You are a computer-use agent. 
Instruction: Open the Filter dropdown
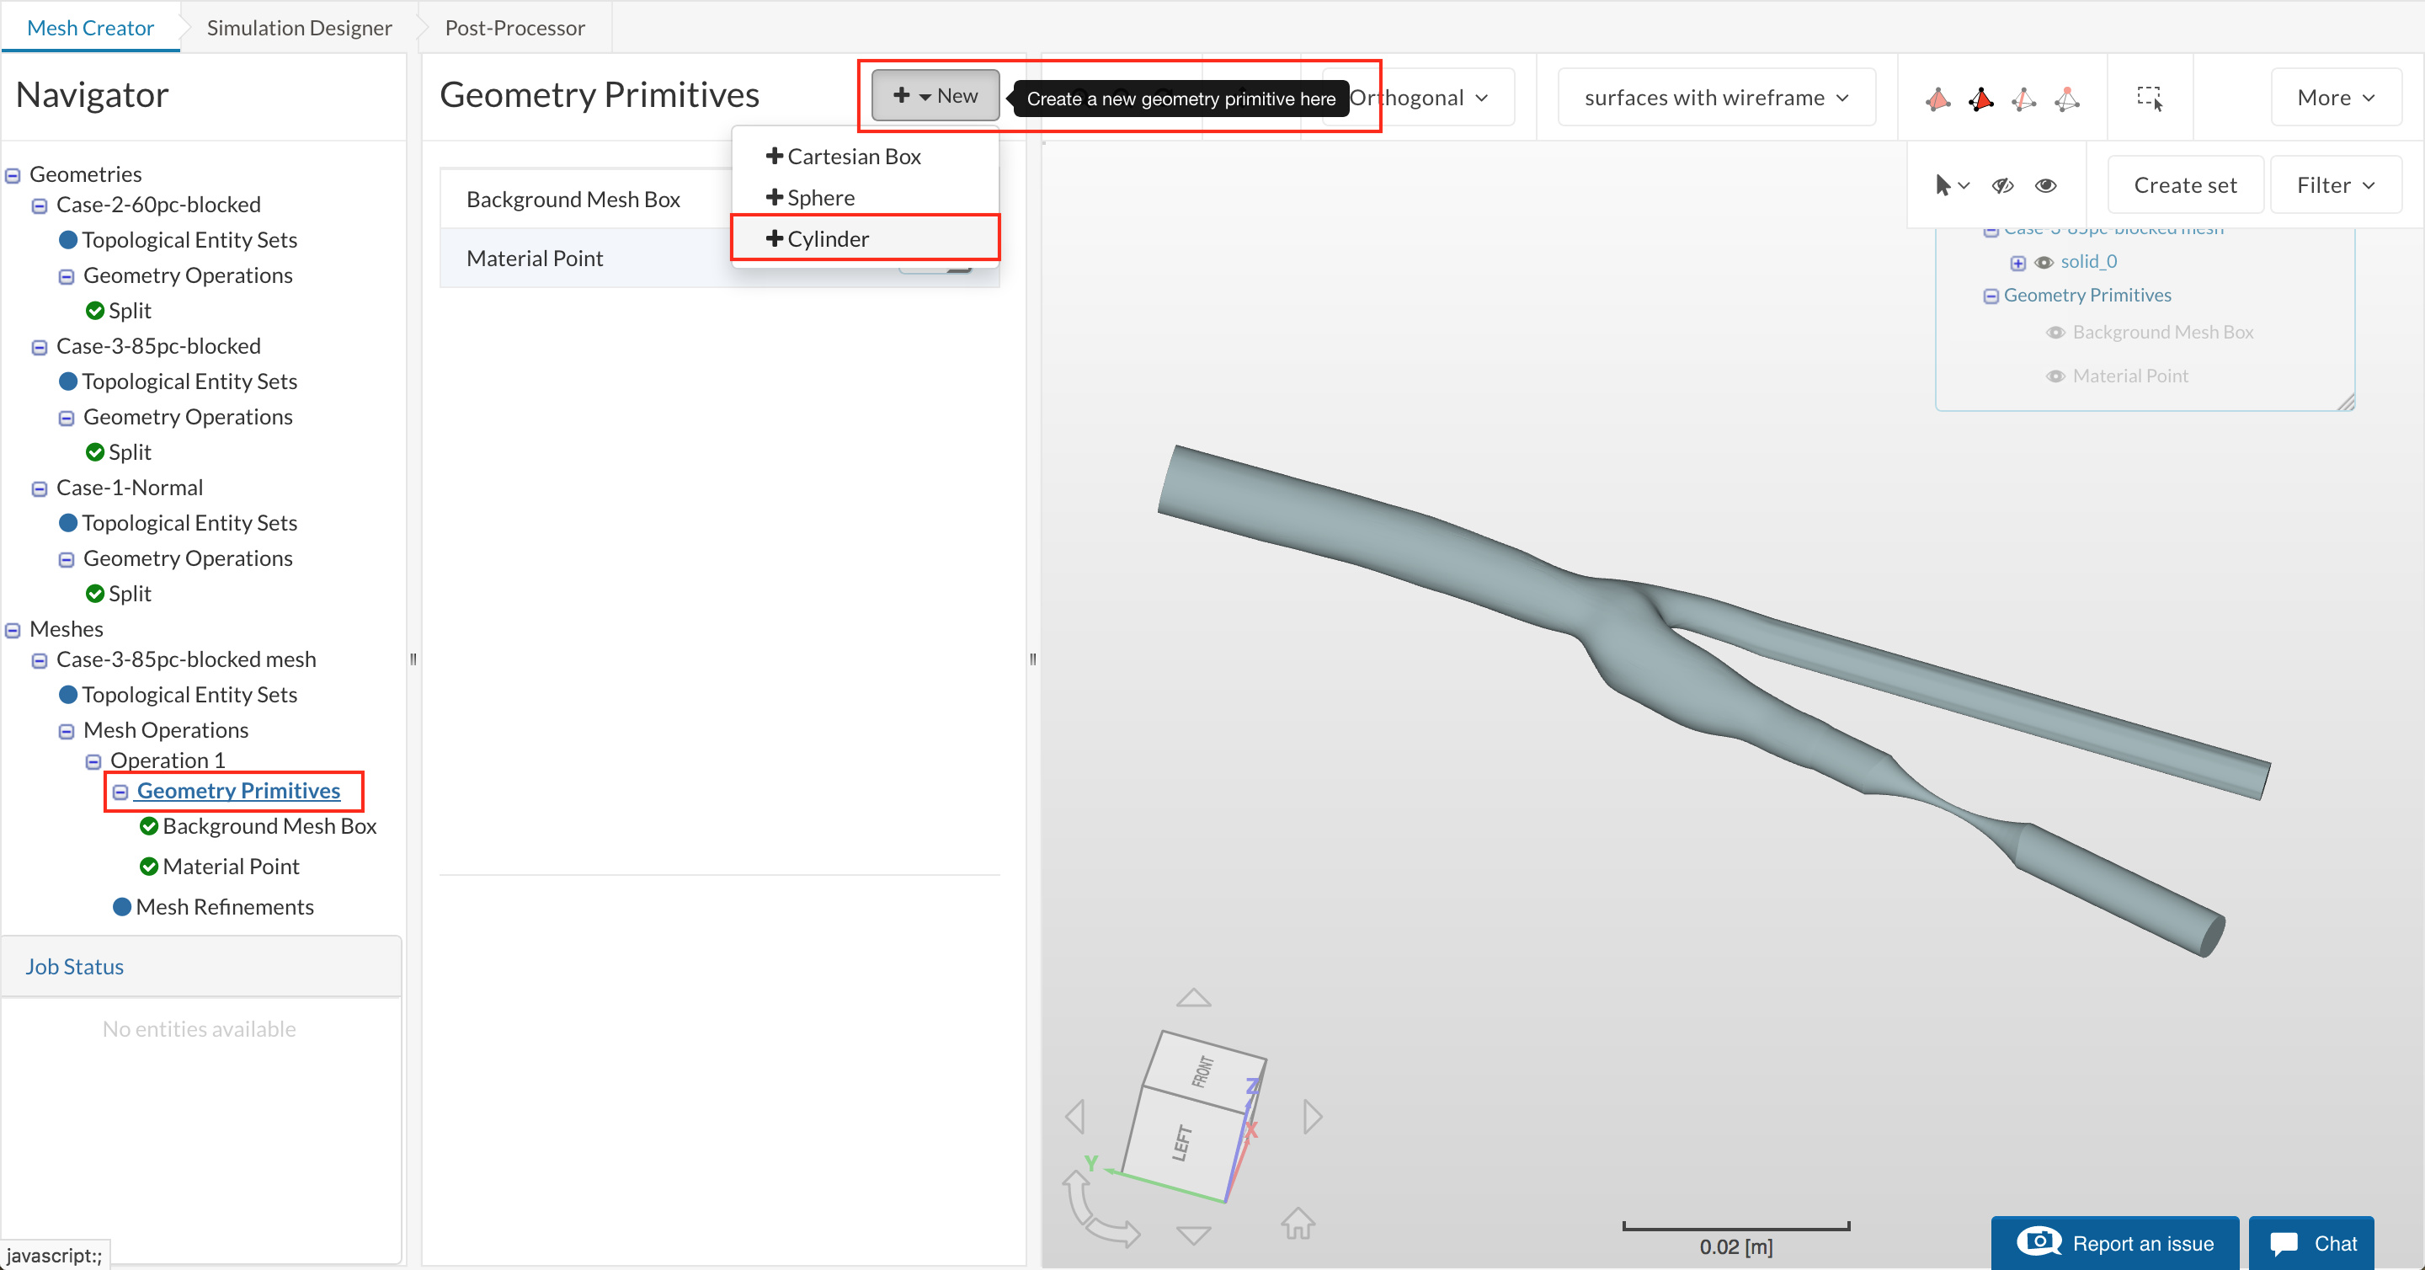click(x=2335, y=185)
